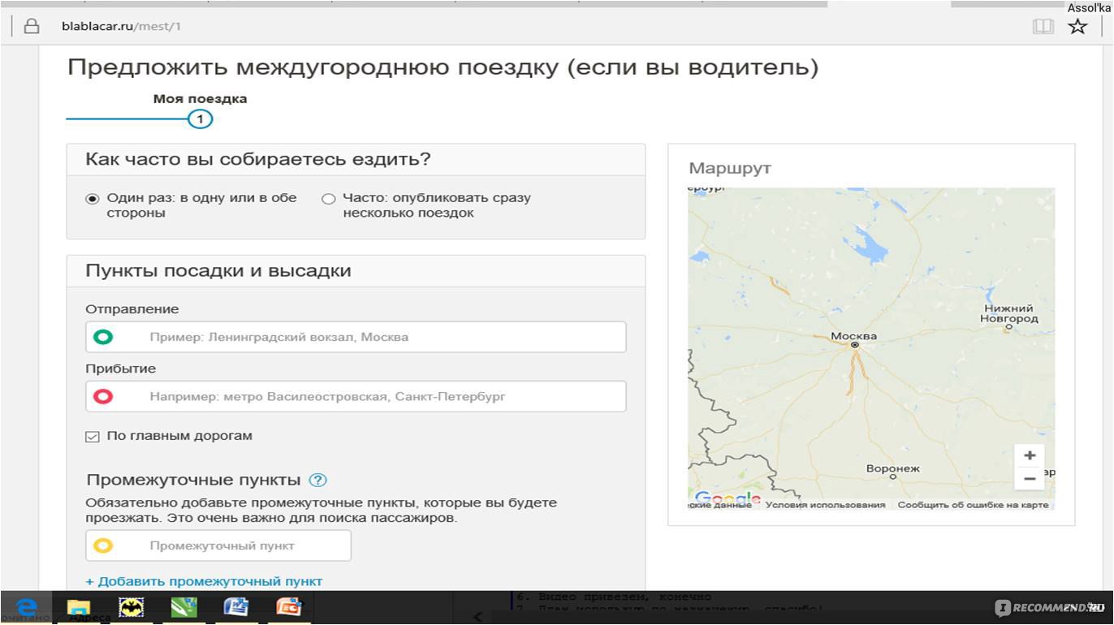The height and width of the screenshot is (625, 1114).
Task: Click red arrival marker icon
Action: pyautogui.click(x=103, y=397)
